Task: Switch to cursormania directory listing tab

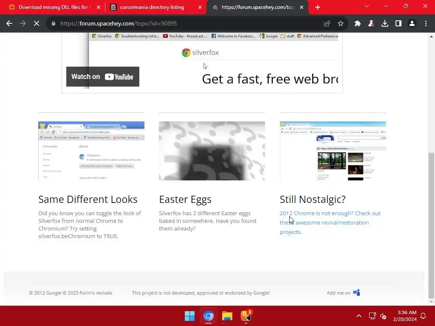Action: click(152, 7)
